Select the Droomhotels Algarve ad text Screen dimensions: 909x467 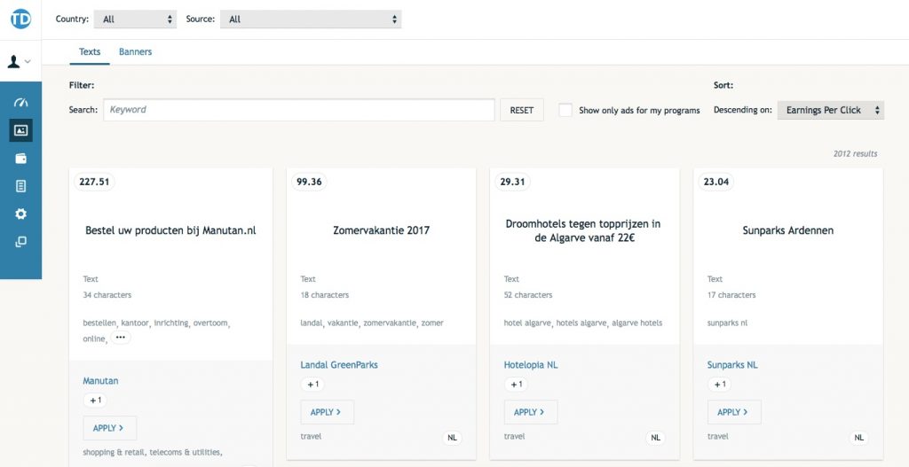click(x=584, y=230)
